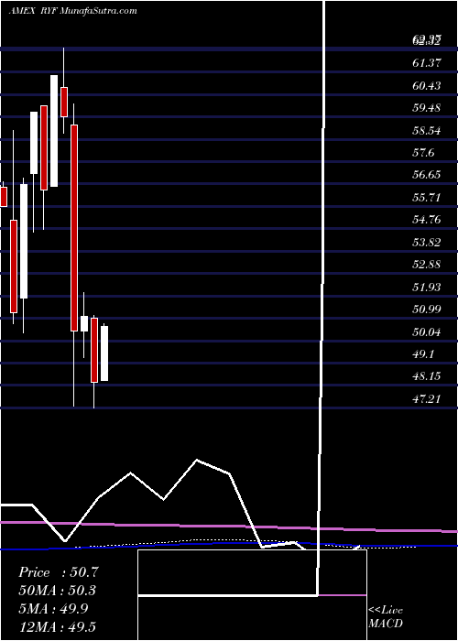Click the 50.99 price axis label
Screen dimensions: 458x641
[x=427, y=310]
